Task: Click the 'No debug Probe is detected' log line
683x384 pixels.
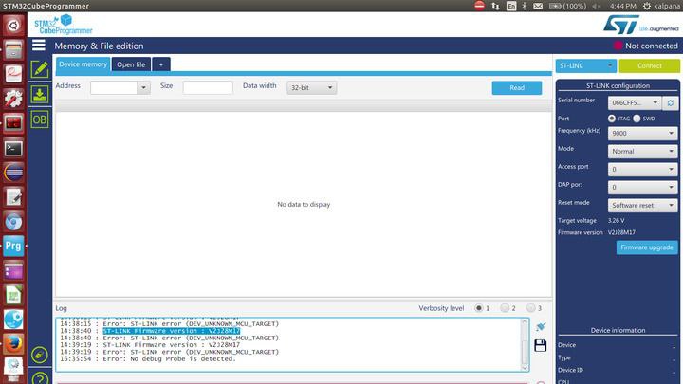Action: (x=148, y=358)
